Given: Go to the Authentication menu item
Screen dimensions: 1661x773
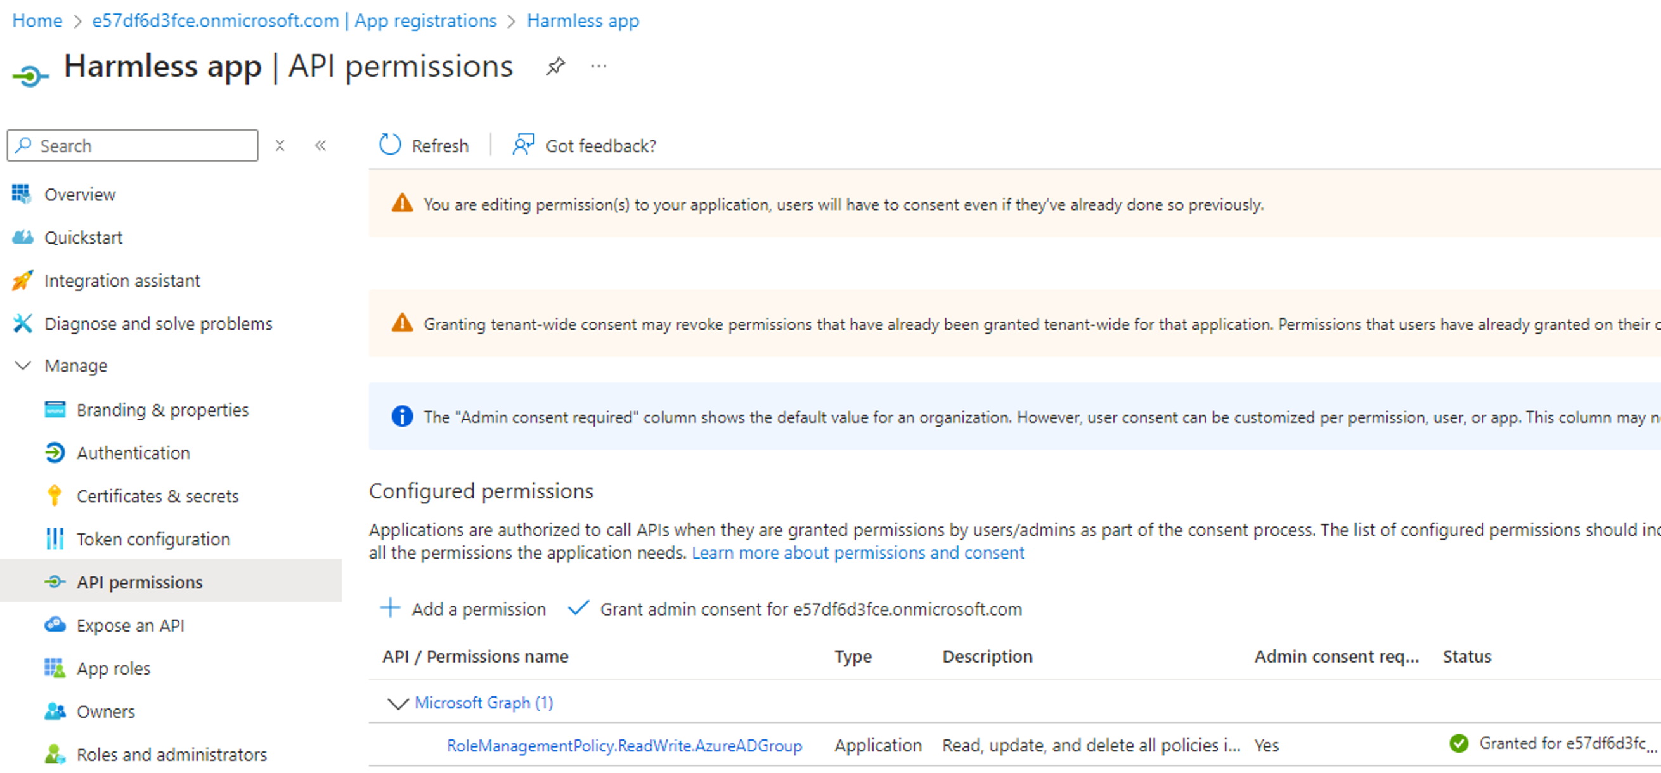Looking at the screenshot, I should pos(133,453).
